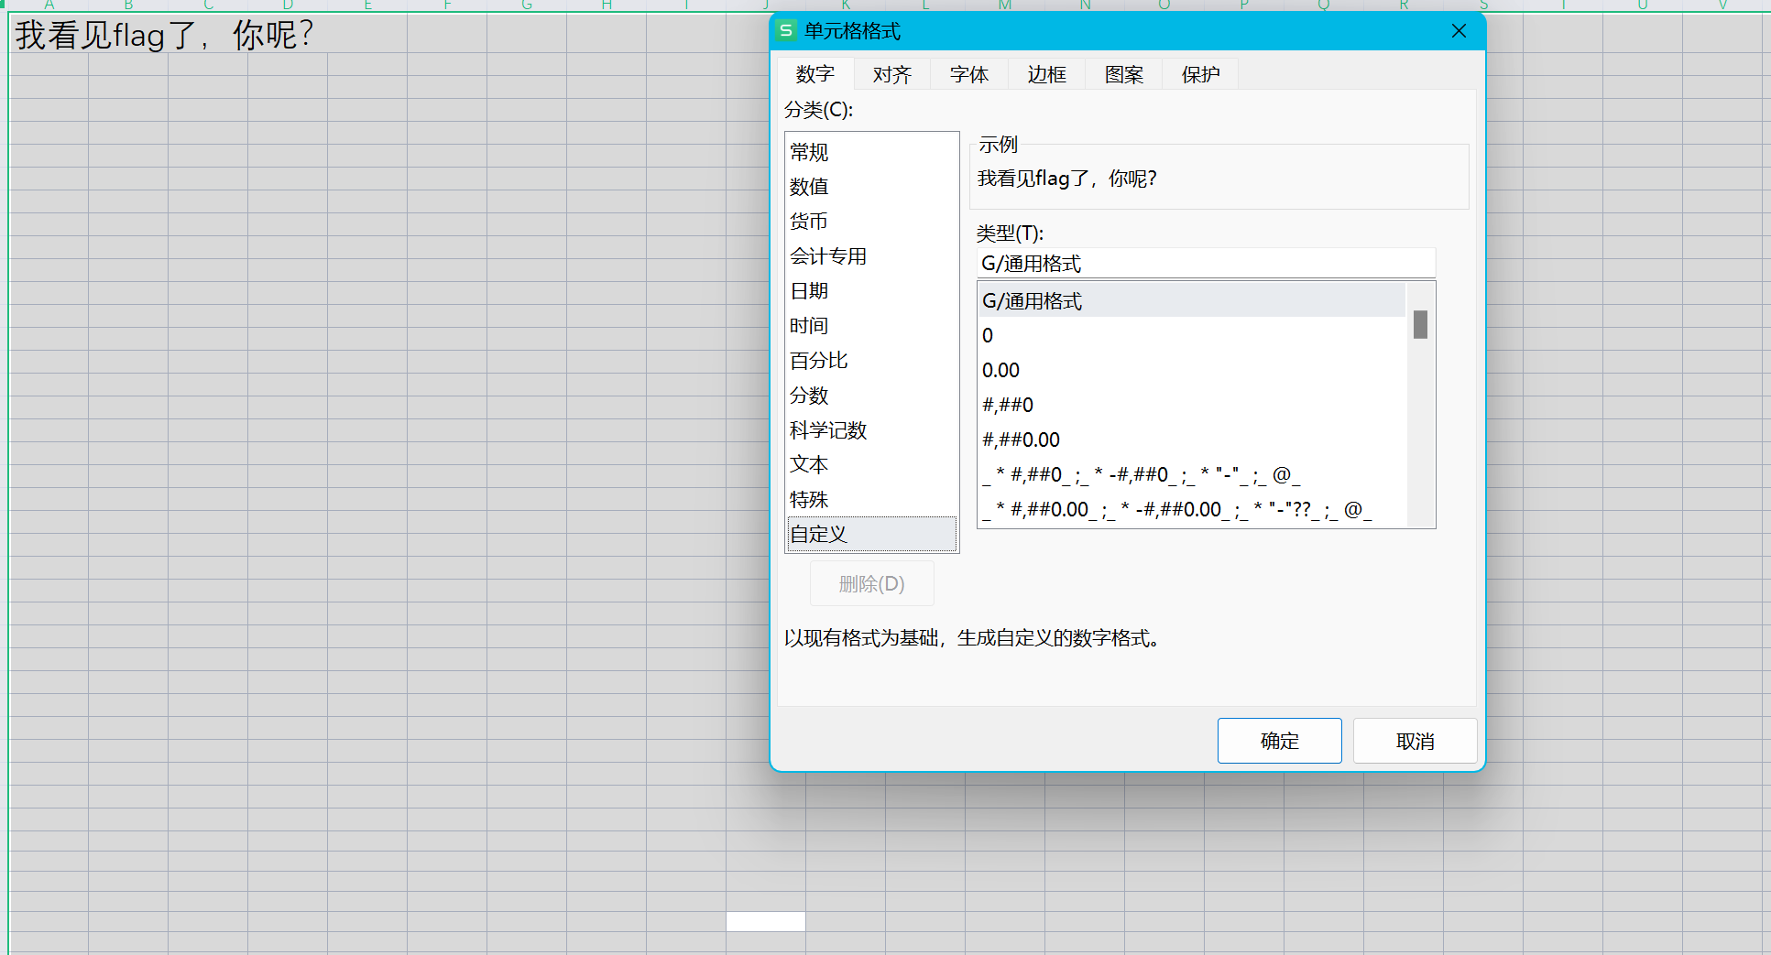The image size is (1771, 955).
Task: Open the 边框 tab
Action: pyautogui.click(x=1046, y=74)
